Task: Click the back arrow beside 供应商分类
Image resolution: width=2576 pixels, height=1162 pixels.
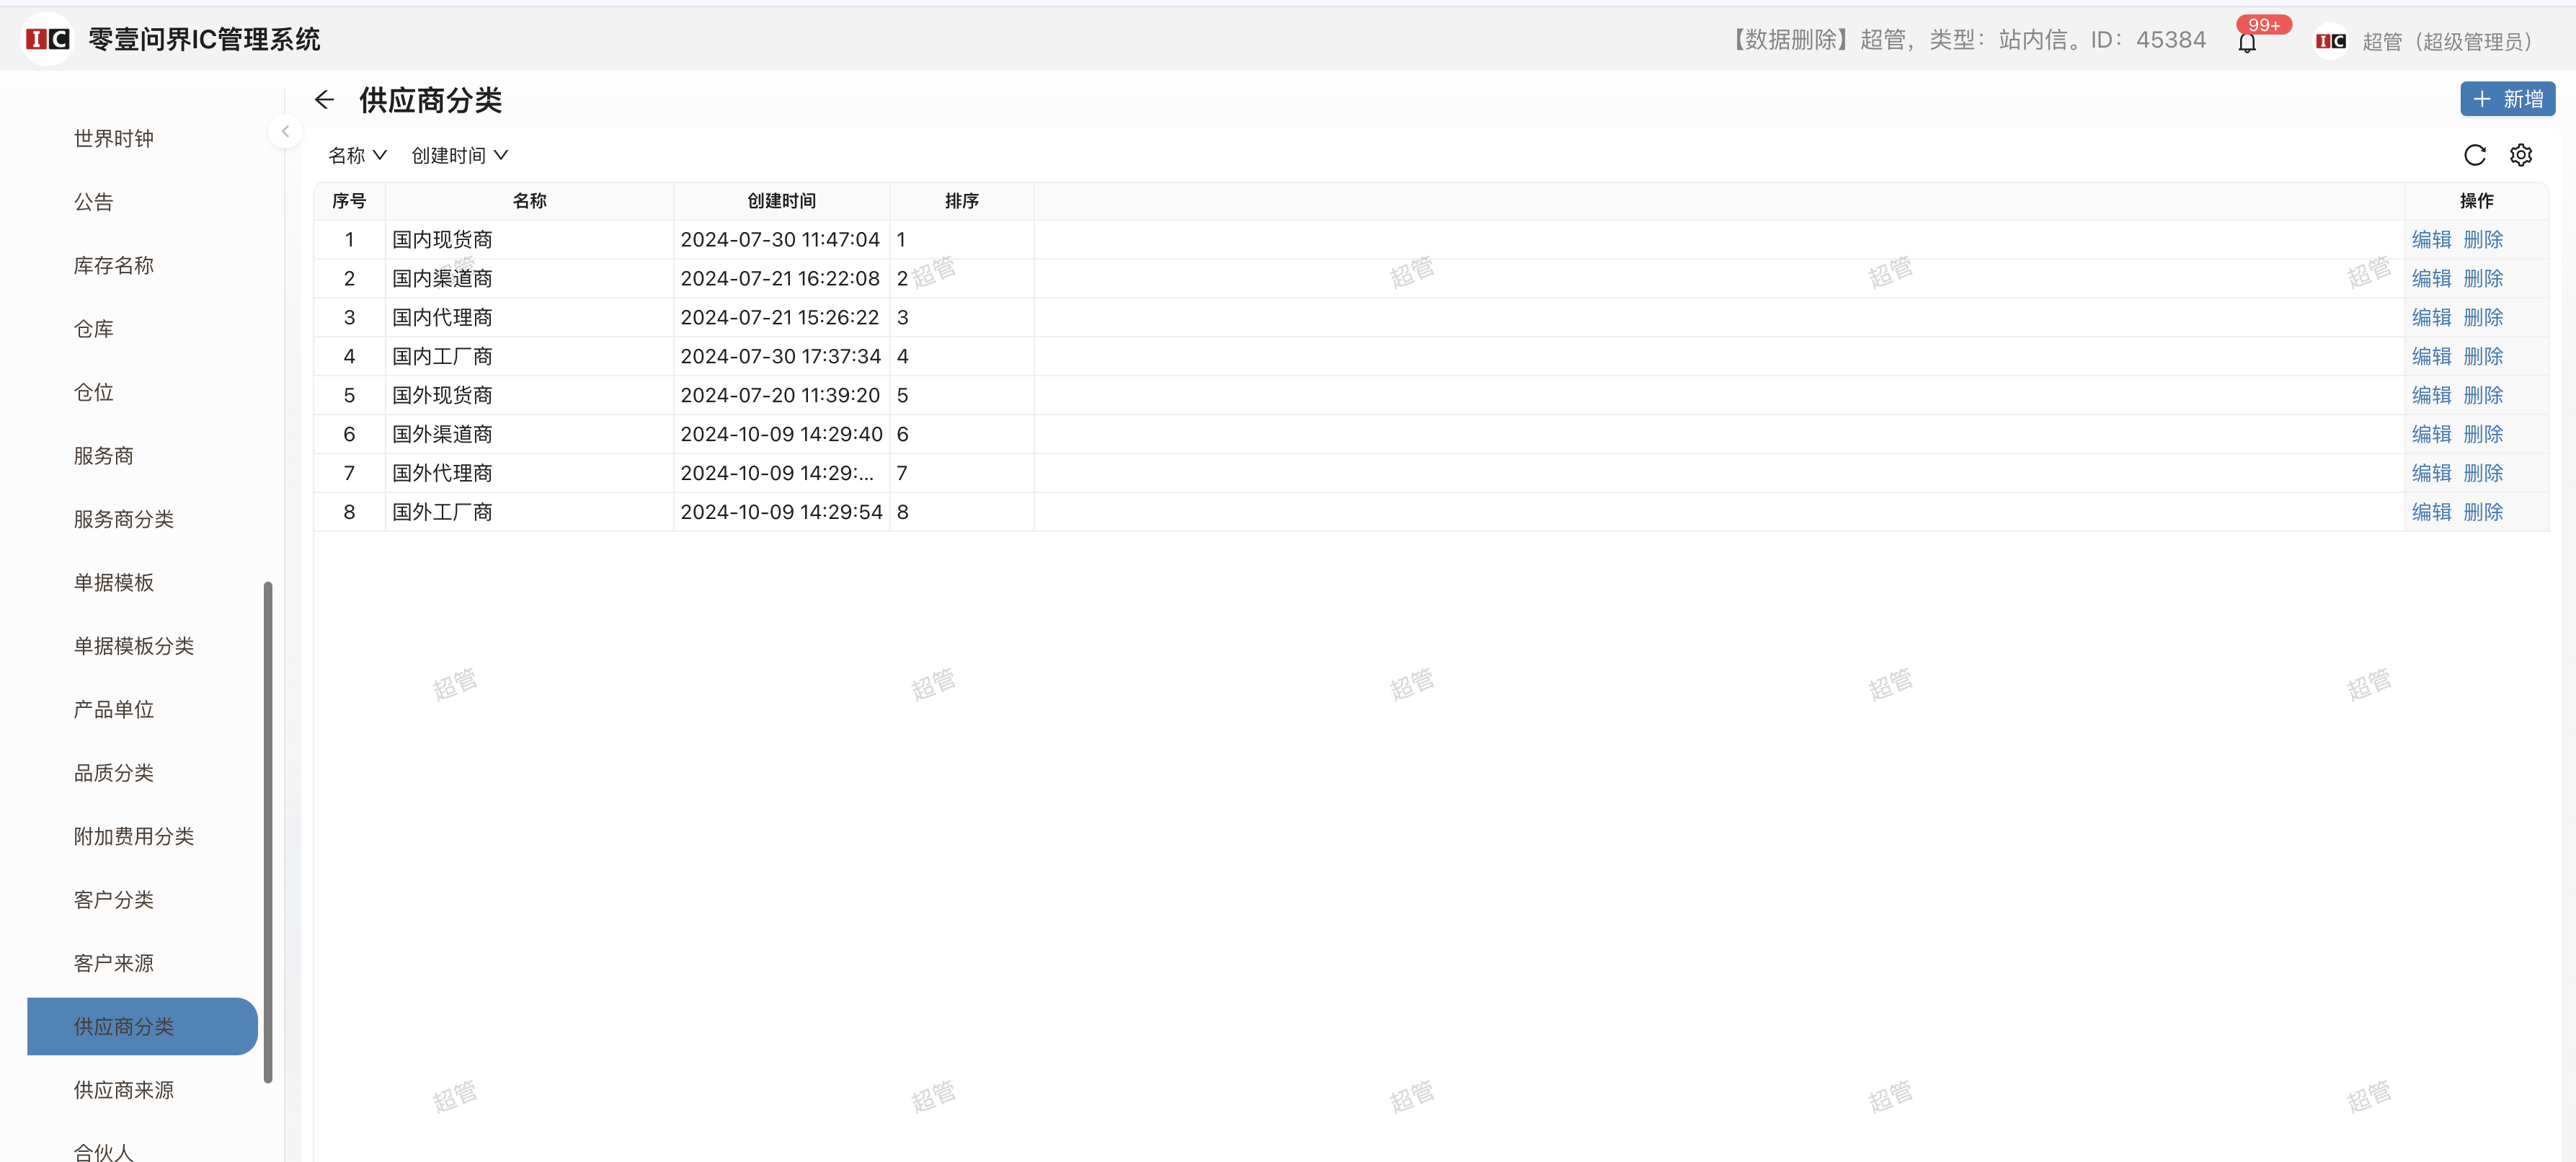Action: click(324, 100)
